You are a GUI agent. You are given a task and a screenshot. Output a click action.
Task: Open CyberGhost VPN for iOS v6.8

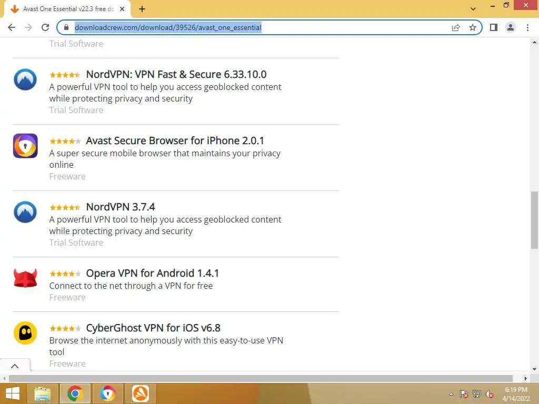point(153,328)
